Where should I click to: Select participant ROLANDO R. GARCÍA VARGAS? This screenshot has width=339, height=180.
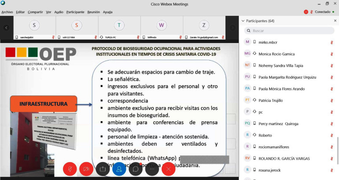point(284,158)
